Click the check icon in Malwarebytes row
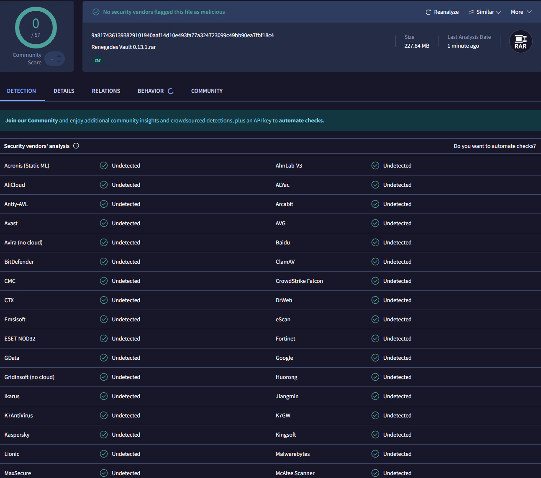This screenshot has height=478, width=541. (x=375, y=454)
